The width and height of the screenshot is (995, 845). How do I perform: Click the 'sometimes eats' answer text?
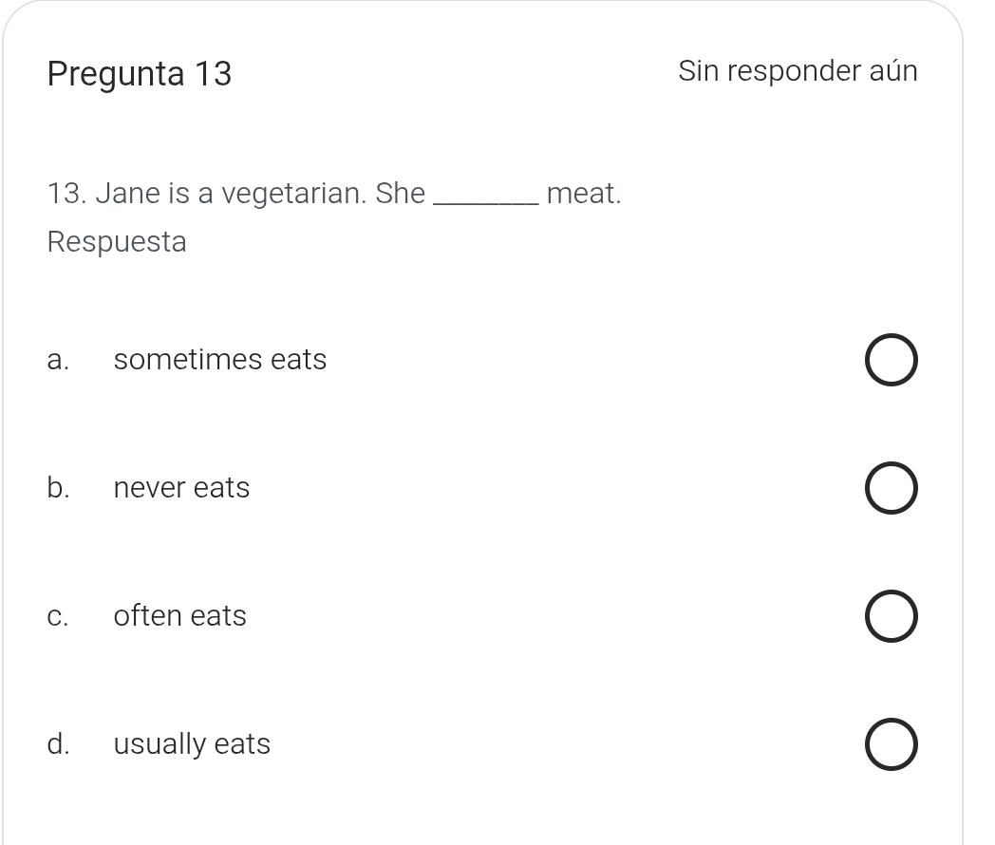coord(219,360)
